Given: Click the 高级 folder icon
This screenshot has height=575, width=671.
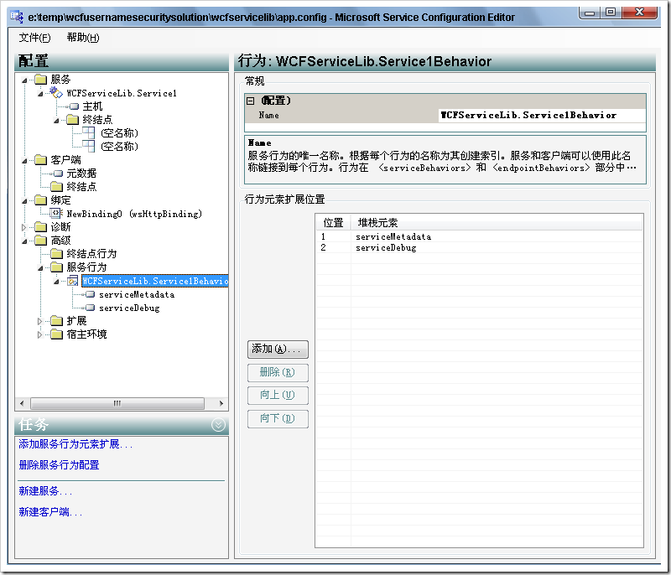Looking at the screenshot, I should tap(40, 241).
